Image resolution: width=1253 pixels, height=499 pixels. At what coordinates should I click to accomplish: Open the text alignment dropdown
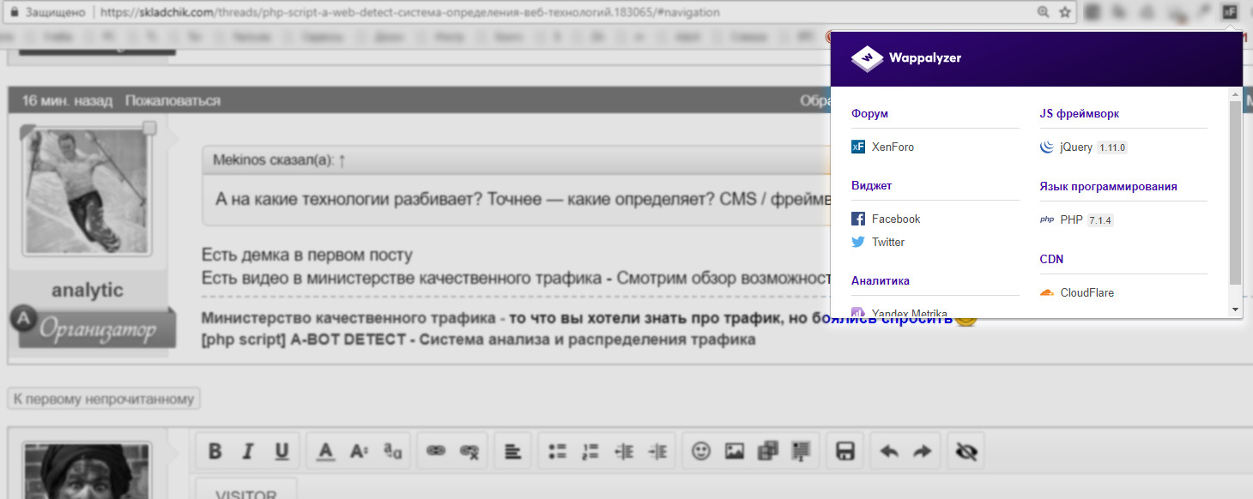[512, 451]
